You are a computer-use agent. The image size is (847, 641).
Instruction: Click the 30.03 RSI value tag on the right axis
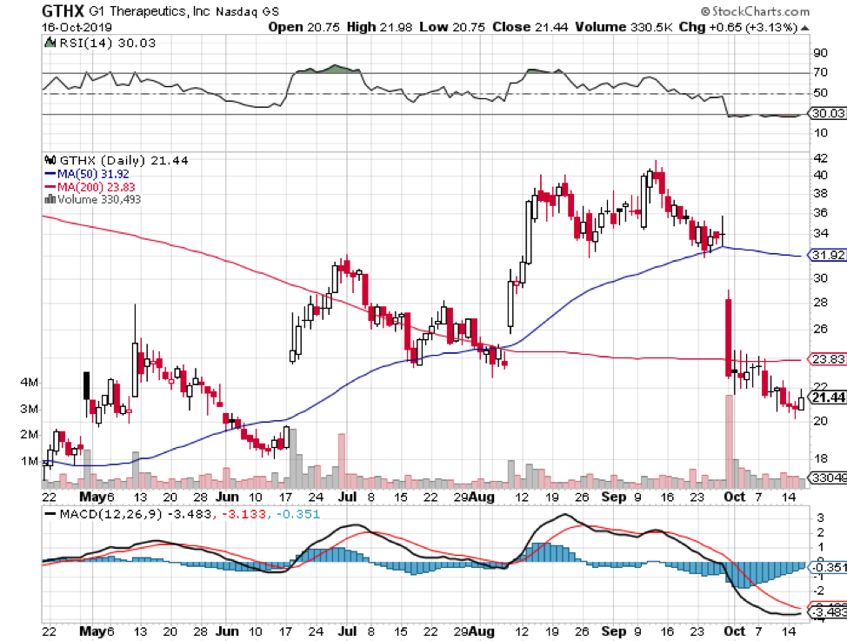click(827, 113)
